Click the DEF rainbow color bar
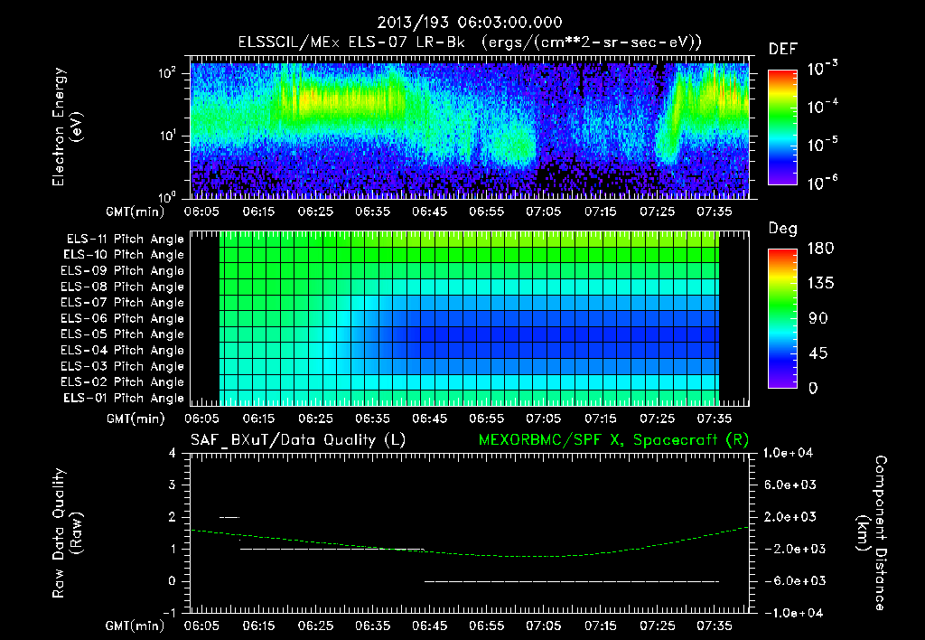925x640 pixels. pyautogui.click(x=782, y=127)
